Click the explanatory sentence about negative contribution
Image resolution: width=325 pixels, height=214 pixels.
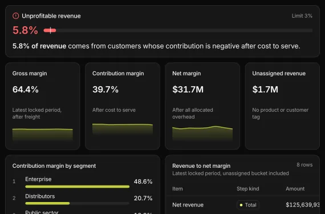coord(156,46)
